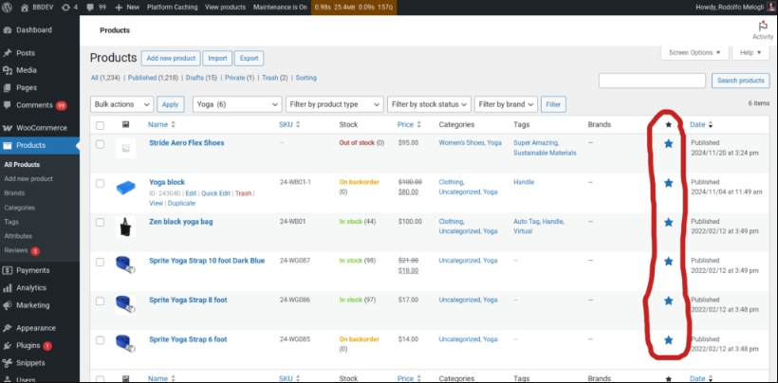Check the Sprite Yoga Strap 8 foot checkbox
The image size is (778, 383).
[x=100, y=301]
